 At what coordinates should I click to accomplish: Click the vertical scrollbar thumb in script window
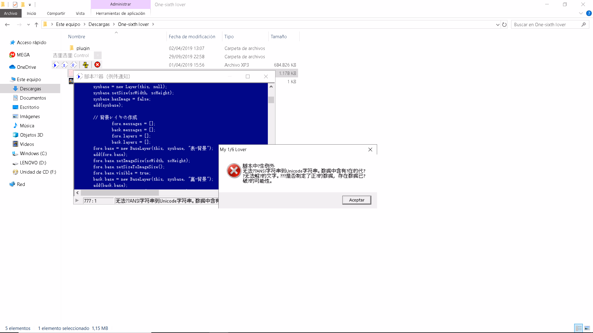[271, 100]
